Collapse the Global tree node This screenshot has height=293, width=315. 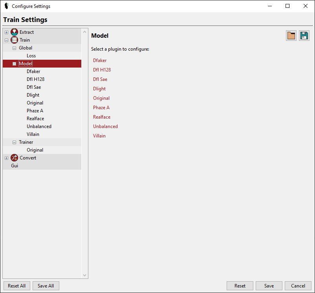point(14,48)
